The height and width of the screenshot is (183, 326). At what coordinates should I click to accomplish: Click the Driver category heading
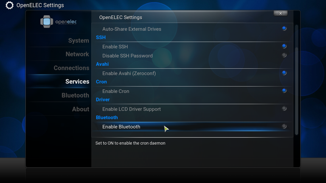103,100
